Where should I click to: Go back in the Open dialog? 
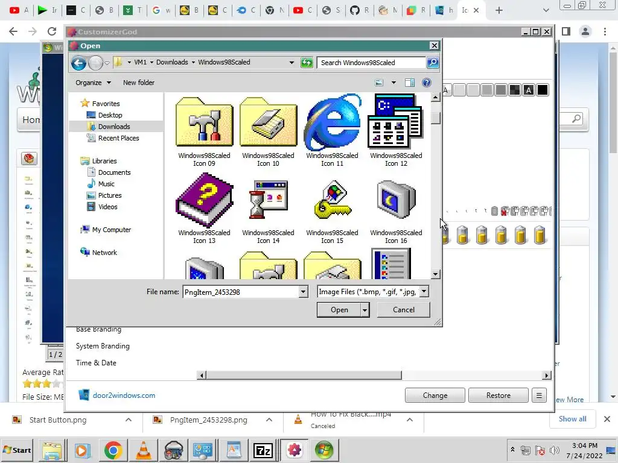79,63
